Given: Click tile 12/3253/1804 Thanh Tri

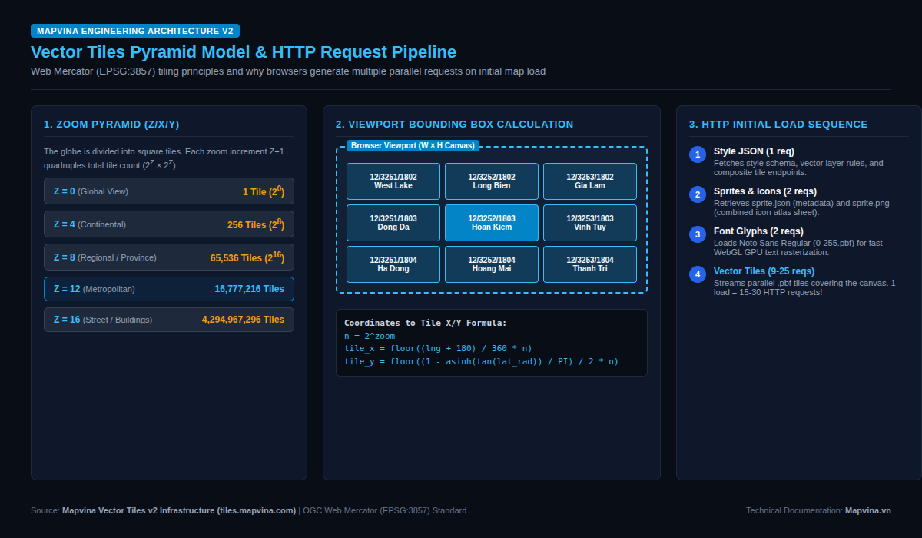Looking at the screenshot, I should [x=590, y=264].
